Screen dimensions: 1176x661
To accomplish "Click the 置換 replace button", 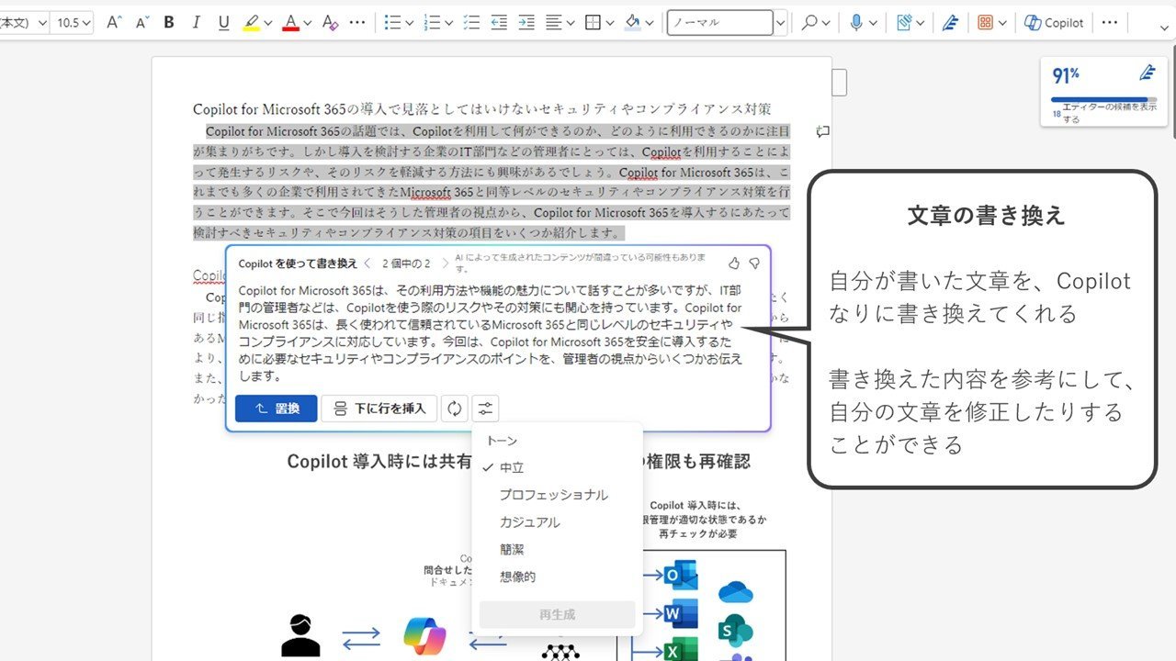I will [x=276, y=409].
